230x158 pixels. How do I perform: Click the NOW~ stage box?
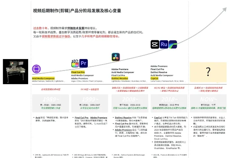208,103
